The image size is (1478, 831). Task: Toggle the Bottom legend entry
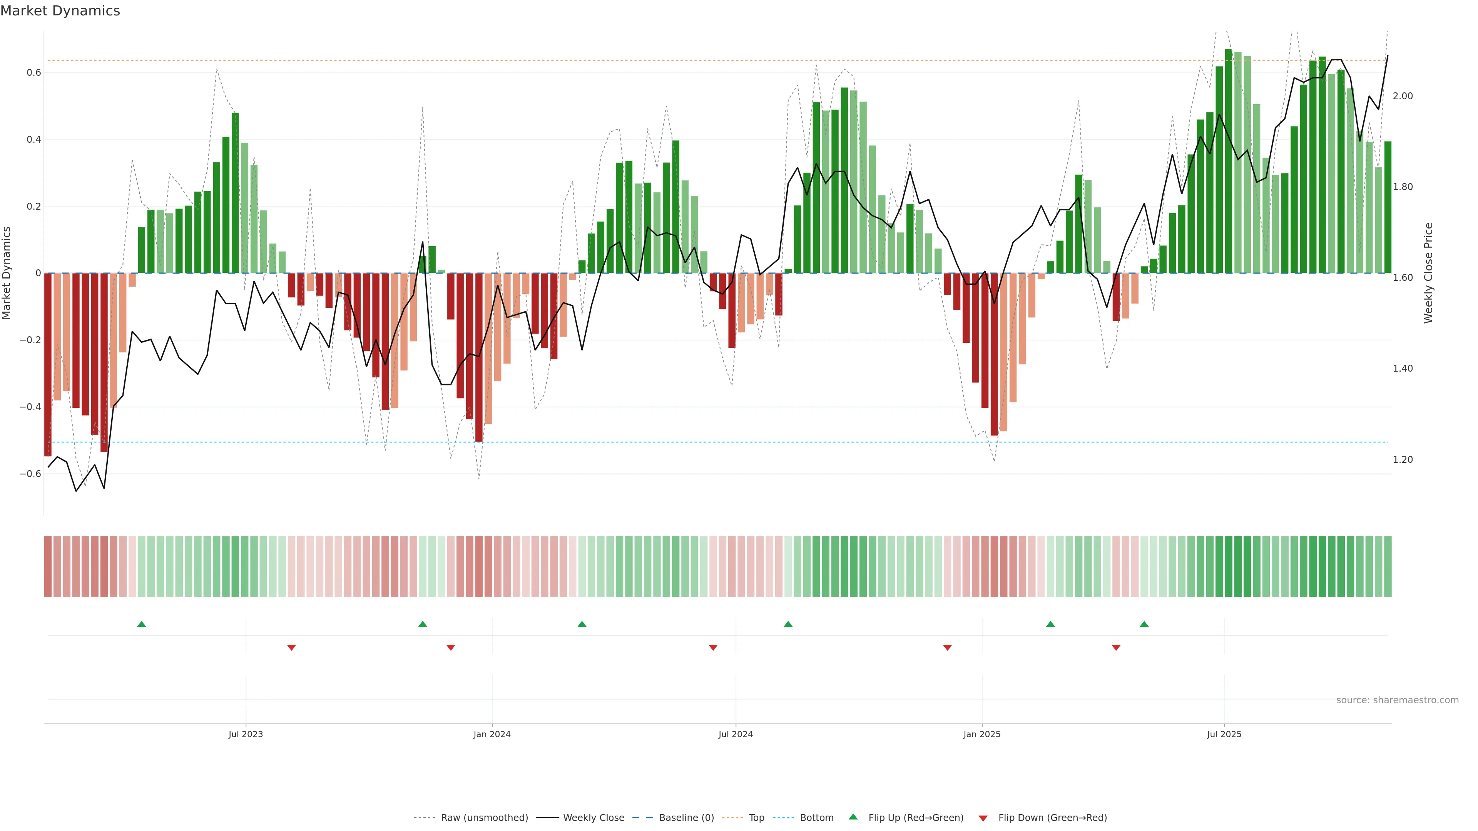click(x=816, y=818)
